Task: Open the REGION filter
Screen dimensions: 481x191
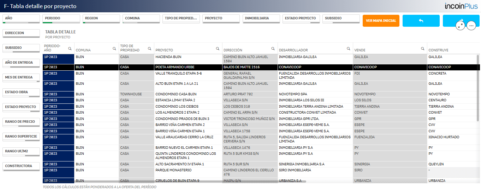Action: [x=101, y=19]
